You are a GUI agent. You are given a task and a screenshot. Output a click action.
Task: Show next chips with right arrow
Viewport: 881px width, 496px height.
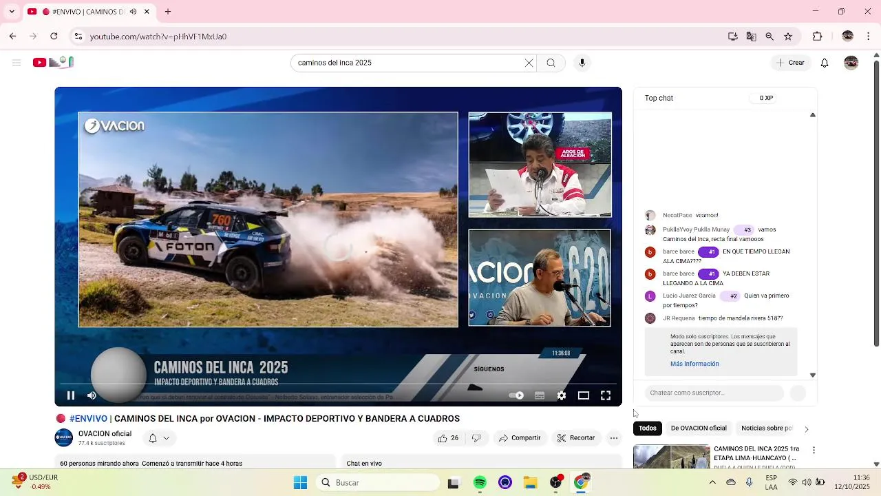(807, 429)
